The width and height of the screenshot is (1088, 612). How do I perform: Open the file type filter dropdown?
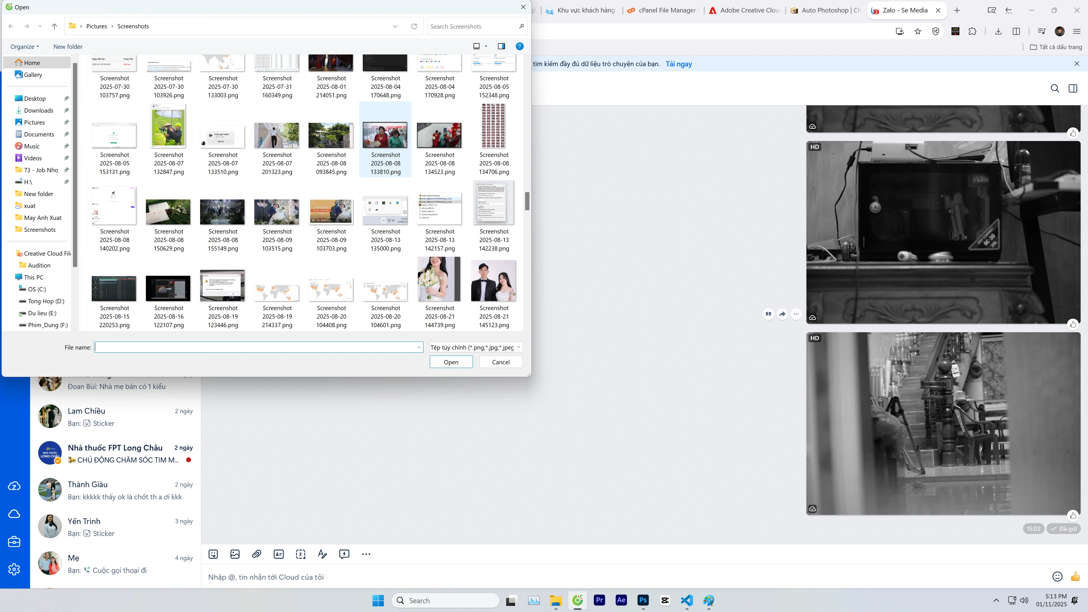click(x=475, y=347)
